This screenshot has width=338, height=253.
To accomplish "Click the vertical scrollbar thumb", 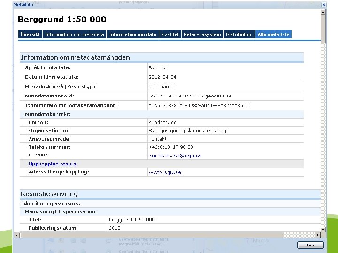I will click(323, 29).
